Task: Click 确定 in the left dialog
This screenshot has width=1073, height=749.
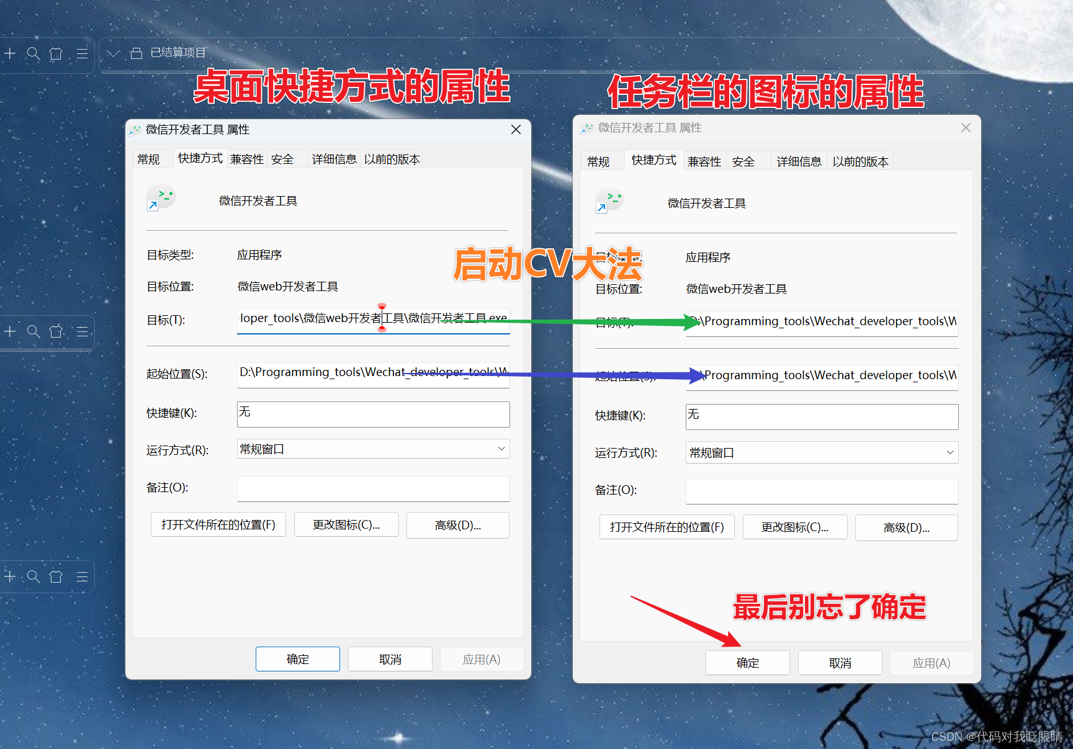Action: (298, 659)
